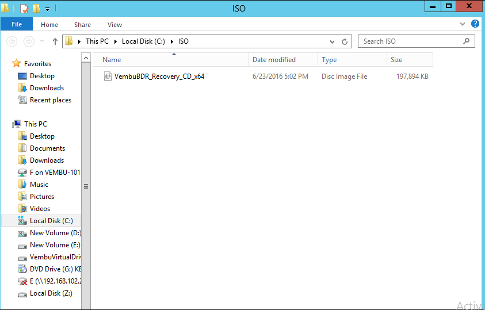Viewport: 485px width, 310px height.
Task: Click navigation pane scrollbar thumb
Action: 86,186
